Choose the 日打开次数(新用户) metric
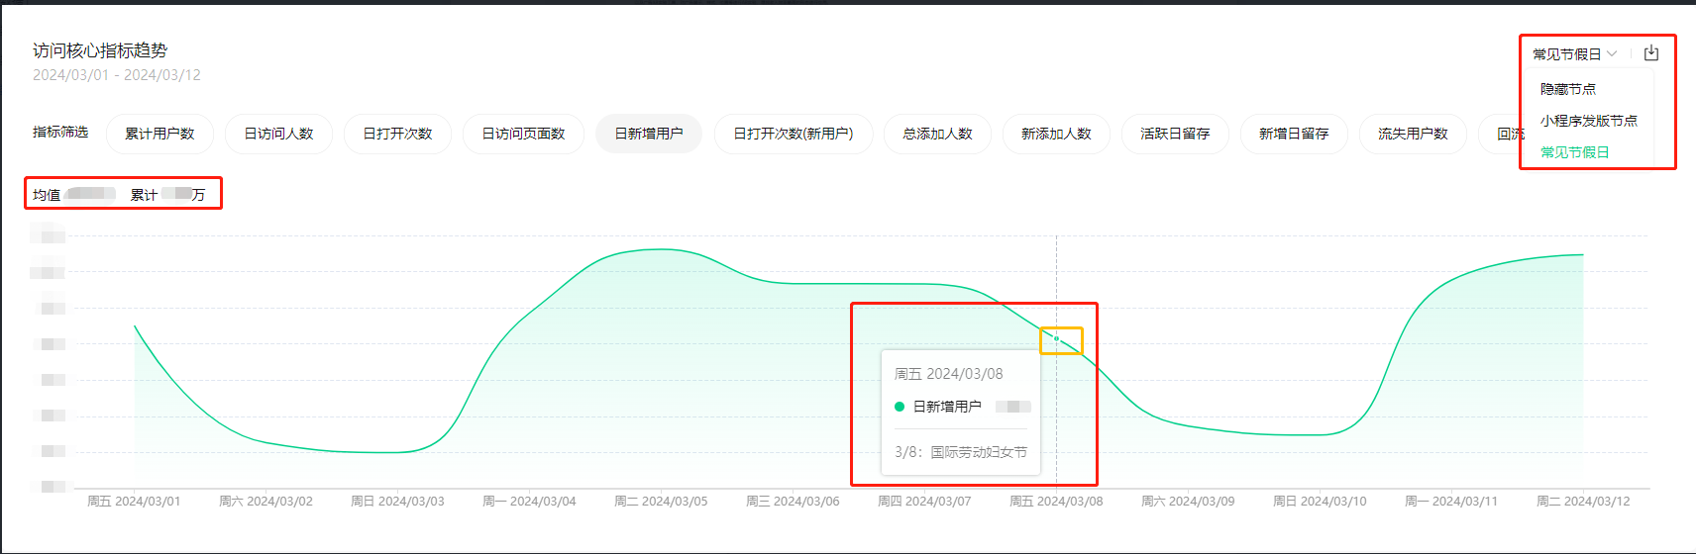Viewport: 1696px width, 554px height. coord(794,134)
